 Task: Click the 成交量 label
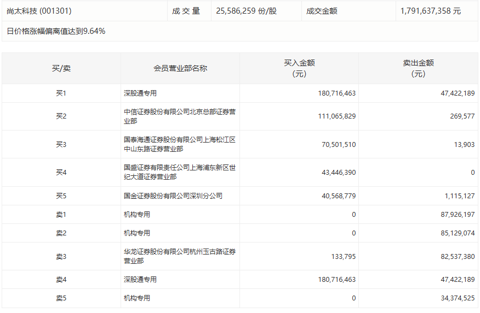pos(186,11)
